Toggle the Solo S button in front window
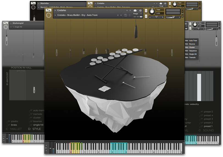223x157 pixels. (x=146, y=11)
